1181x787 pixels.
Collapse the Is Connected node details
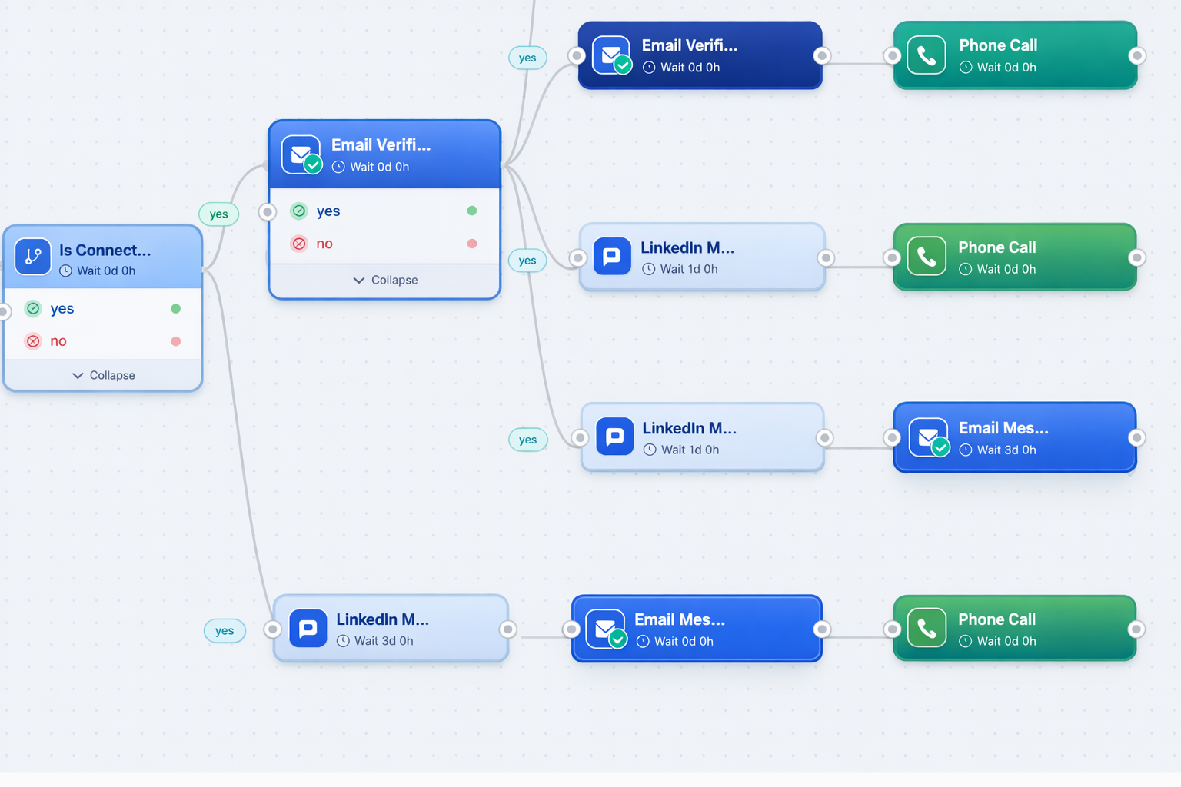103,375
